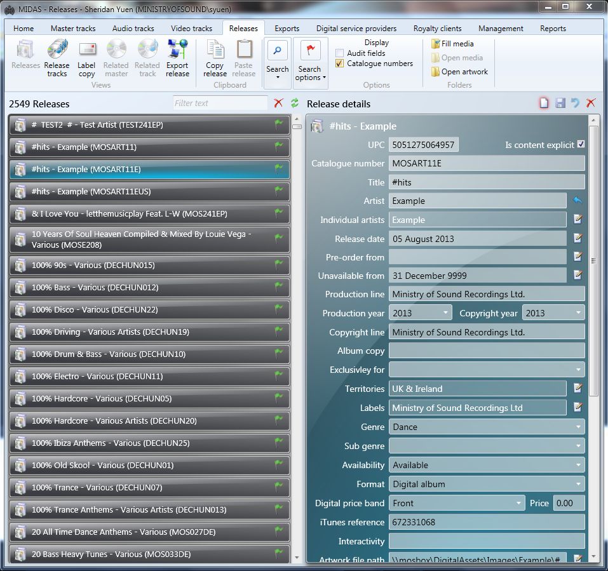608x571 pixels.
Task: Open the Label copy view
Action: coord(86,58)
